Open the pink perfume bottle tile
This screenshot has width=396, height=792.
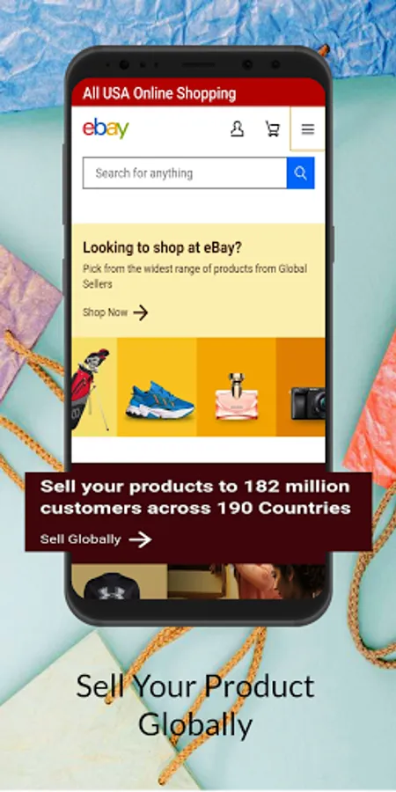point(237,387)
